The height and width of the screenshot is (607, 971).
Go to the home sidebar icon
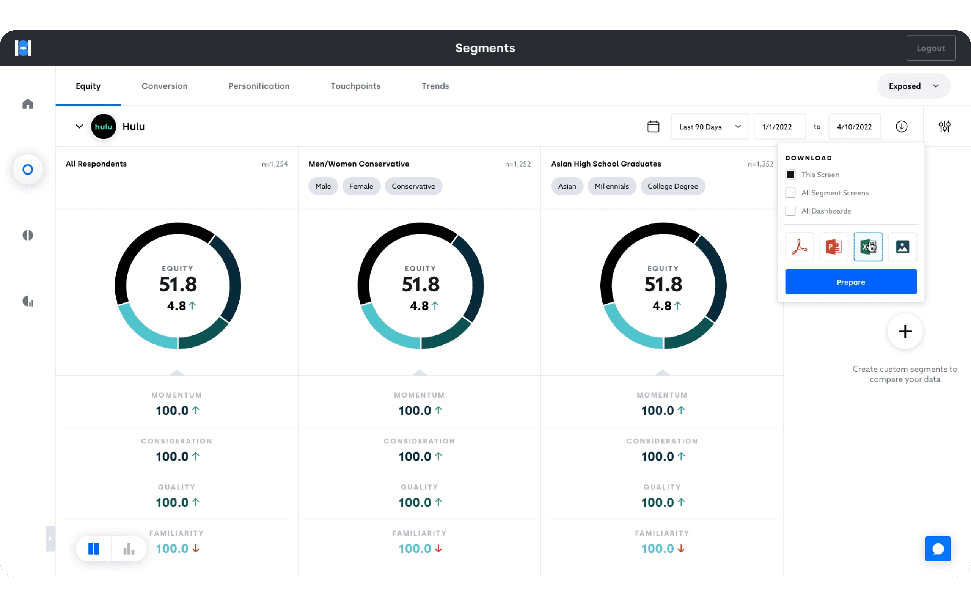click(x=28, y=104)
